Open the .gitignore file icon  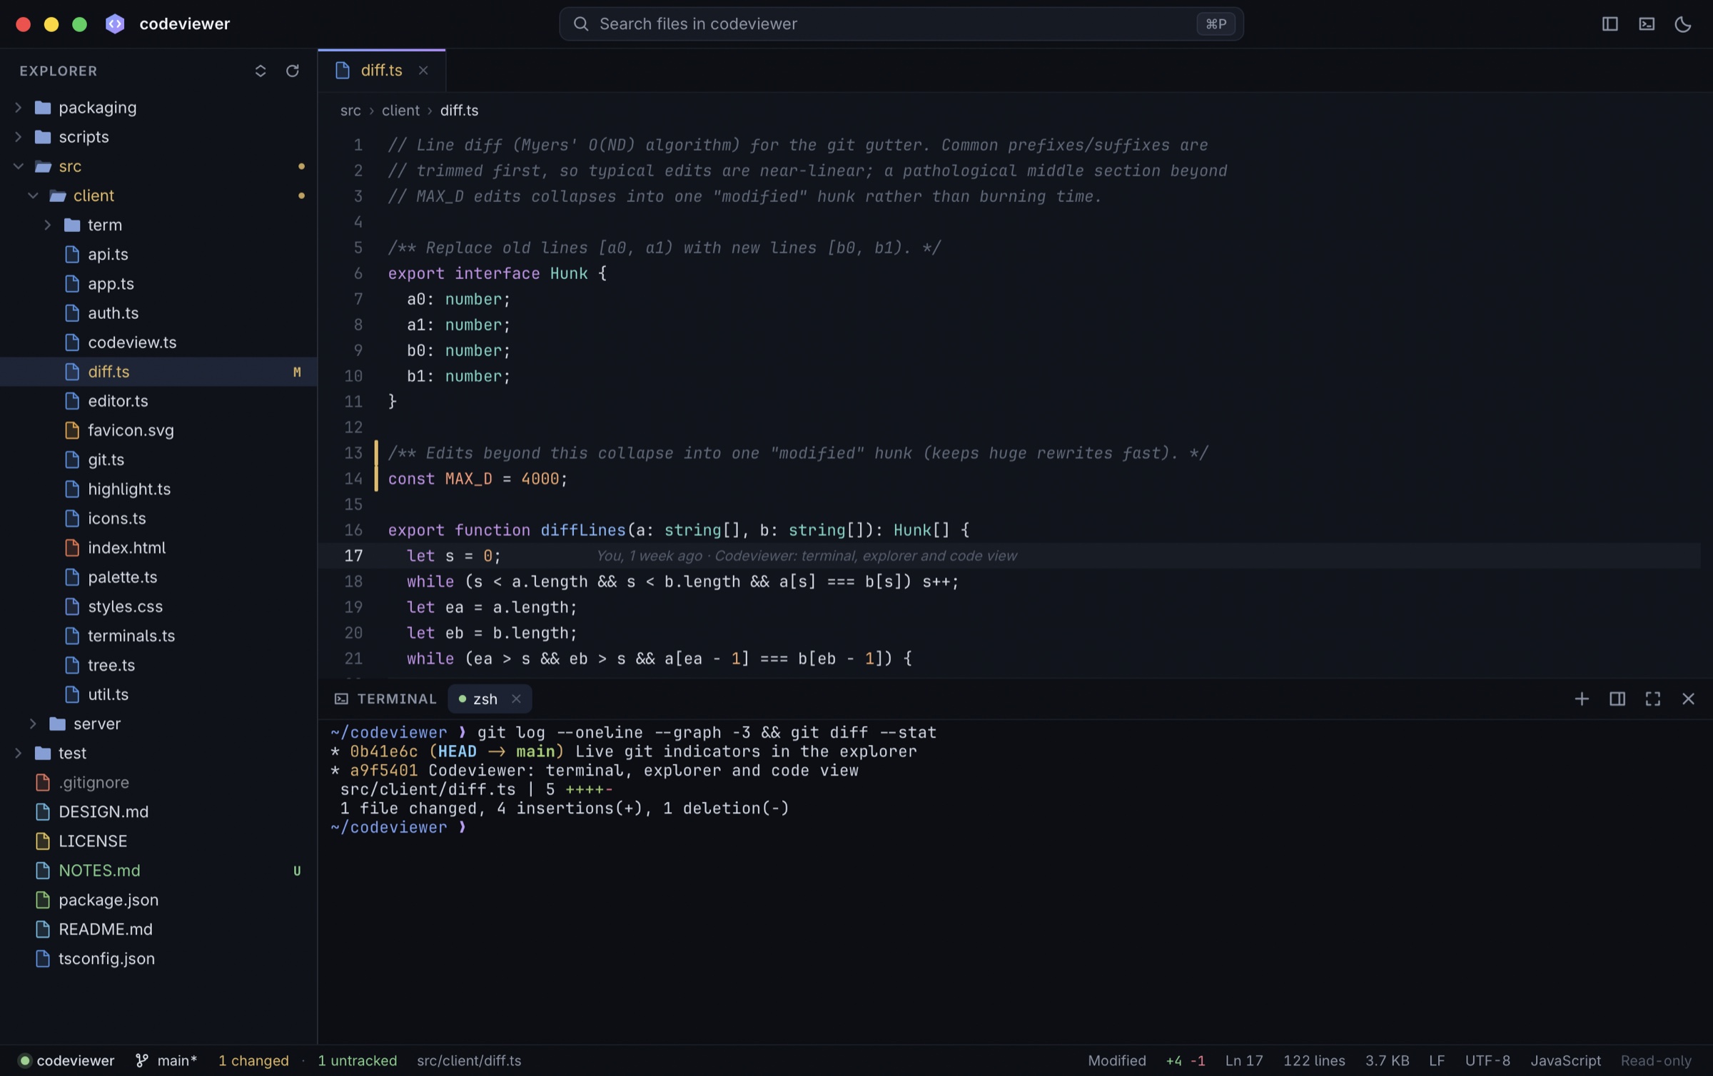coord(43,782)
